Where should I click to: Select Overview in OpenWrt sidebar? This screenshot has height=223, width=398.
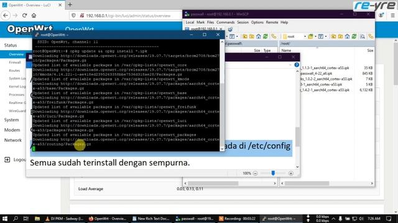[x=16, y=55]
